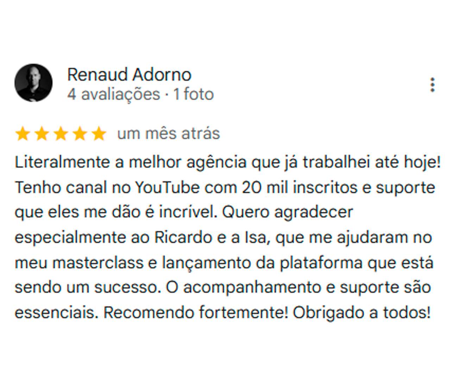Click 'Quero agradecer' in the review body
Screen dimensions: 454x385
tap(288, 213)
